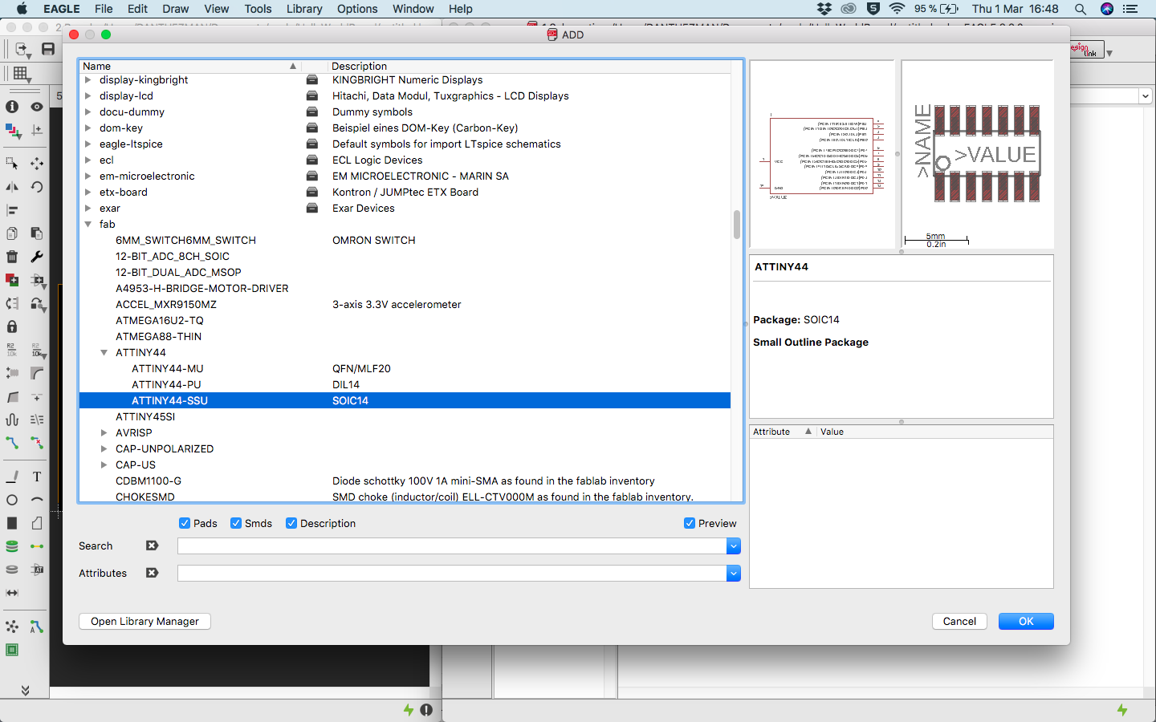
Task: Select the Show (eye) tool
Action: click(37, 107)
